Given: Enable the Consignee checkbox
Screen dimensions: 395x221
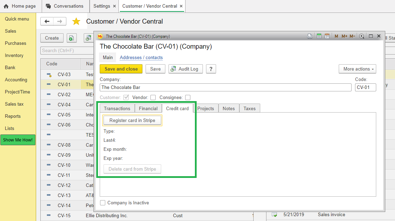Looking at the screenshot, I should (188, 98).
